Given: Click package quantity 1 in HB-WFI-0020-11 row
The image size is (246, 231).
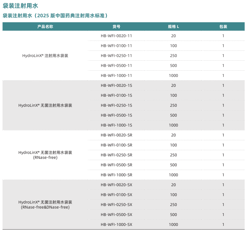Looking at the screenshot, I should [223, 36].
